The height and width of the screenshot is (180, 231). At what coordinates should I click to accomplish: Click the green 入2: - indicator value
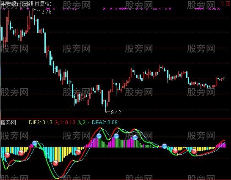83,123
